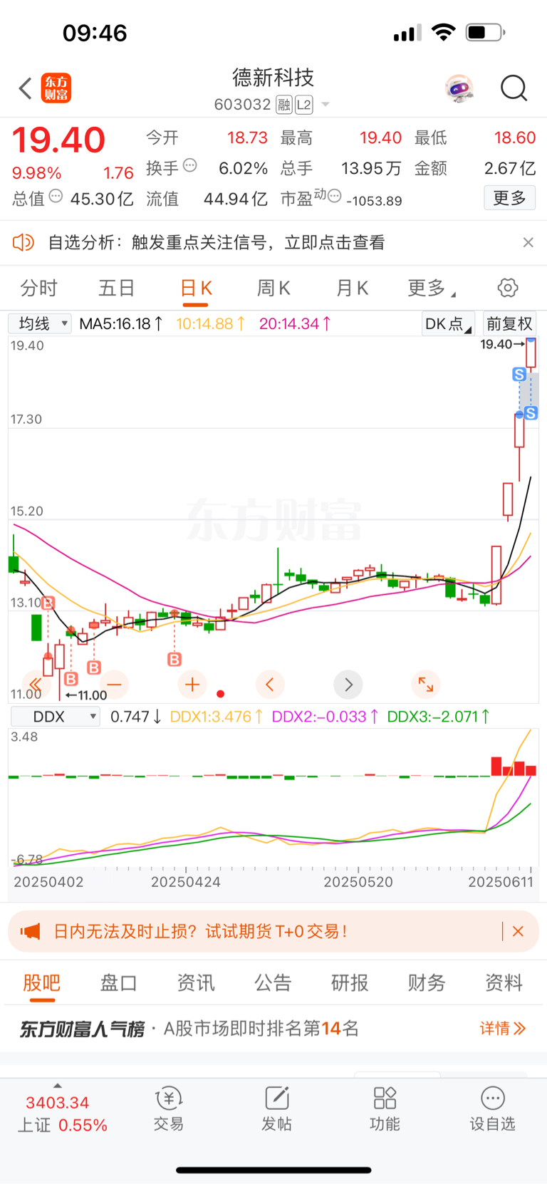This screenshot has height=1184, width=547.
Task: Switch to 五日 chart tab
Action: pyautogui.click(x=117, y=288)
